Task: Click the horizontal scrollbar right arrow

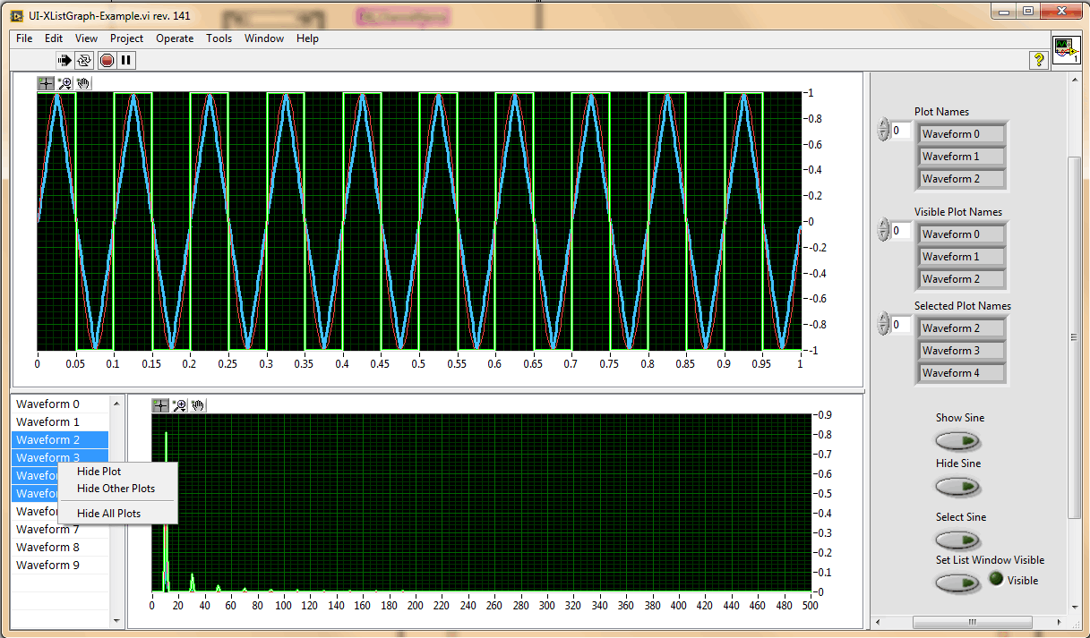Action: click(1060, 622)
